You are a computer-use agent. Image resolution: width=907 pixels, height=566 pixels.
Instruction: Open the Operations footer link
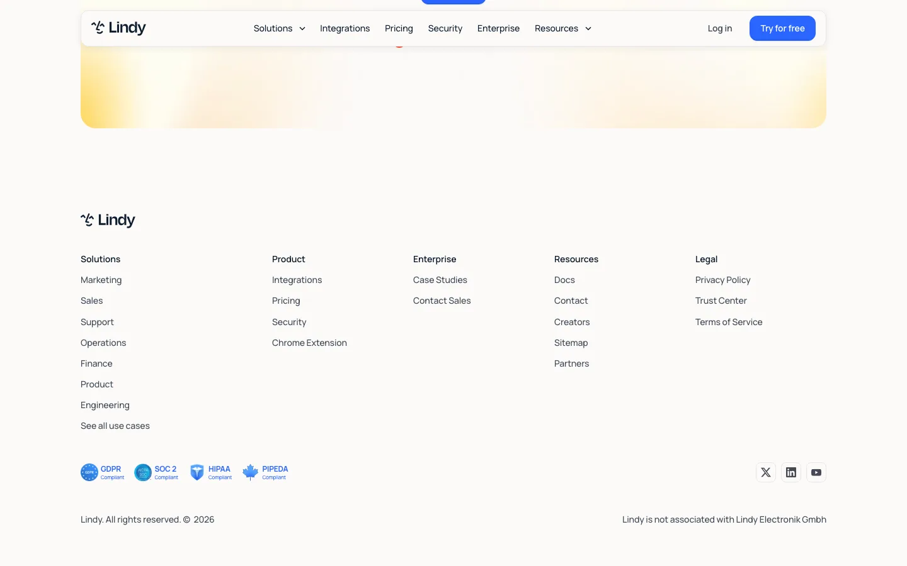pos(103,343)
